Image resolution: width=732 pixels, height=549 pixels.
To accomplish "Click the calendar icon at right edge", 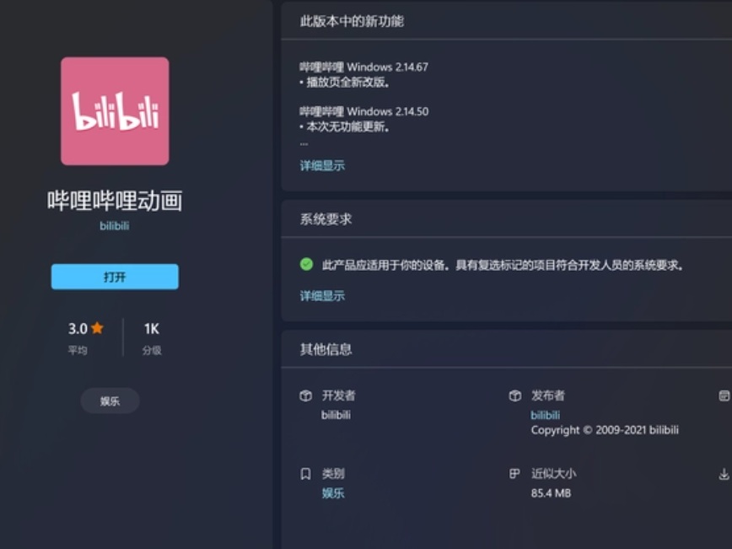I will [x=724, y=396].
